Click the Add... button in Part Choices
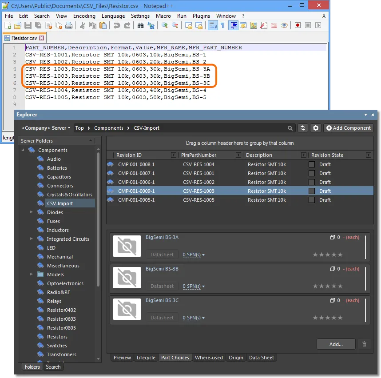Image resolution: width=381 pixels, height=378 pixels. [x=336, y=344]
